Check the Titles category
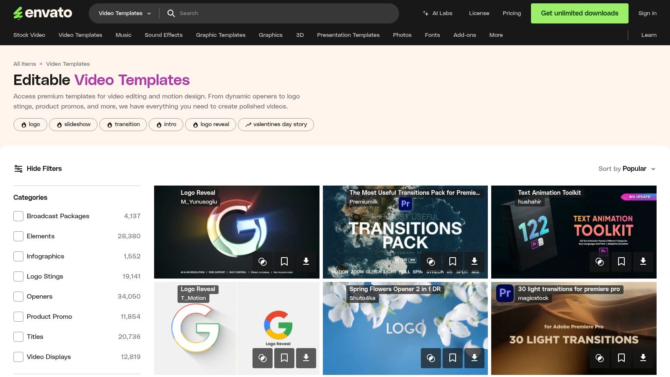 click(18, 337)
